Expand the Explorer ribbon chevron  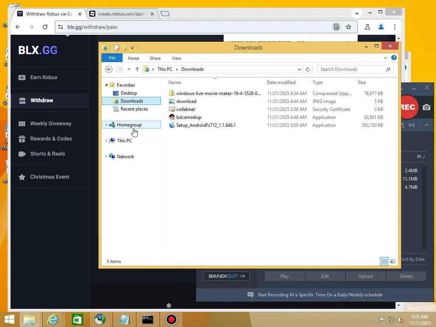click(385, 58)
